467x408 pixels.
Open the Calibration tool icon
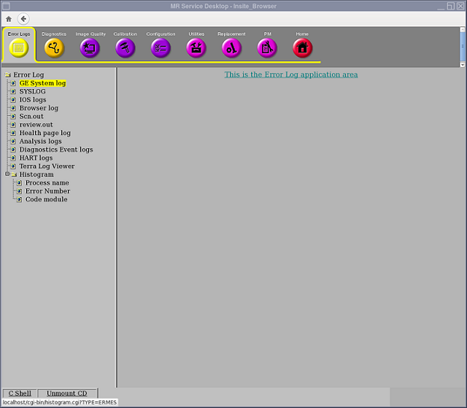point(125,48)
